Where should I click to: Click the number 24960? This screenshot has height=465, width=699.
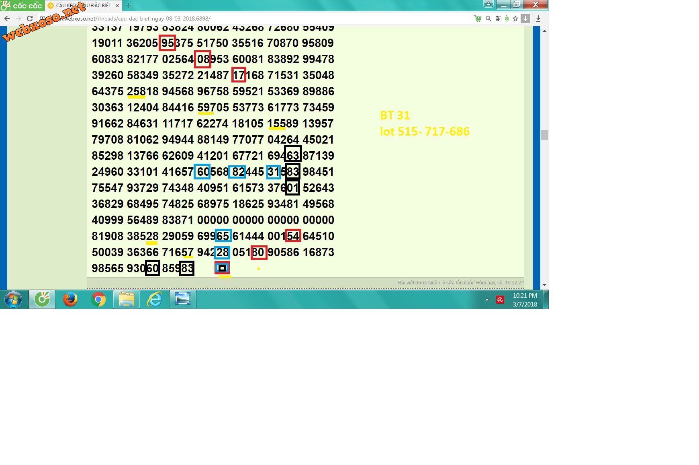pos(107,172)
